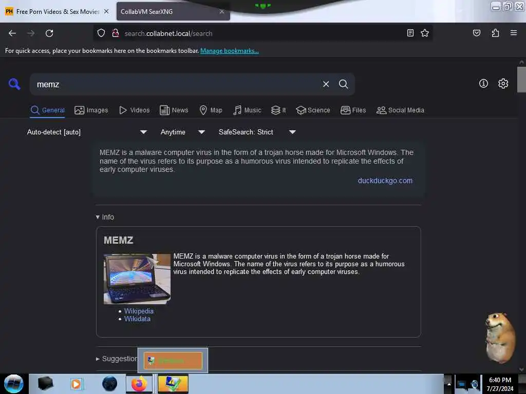Image resolution: width=526 pixels, height=394 pixels.
Task: Switch to the Social Media category tab
Action: point(400,110)
